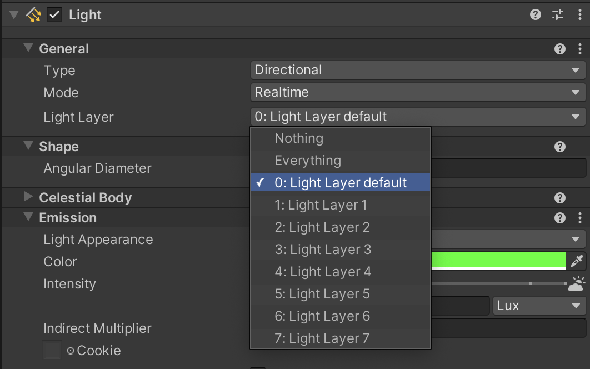Screen dimensions: 590x369
Task: Click the help icon next to General
Action: [x=559, y=48]
